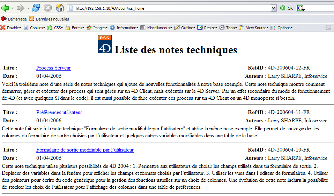Go to the Home page icon

60,8
